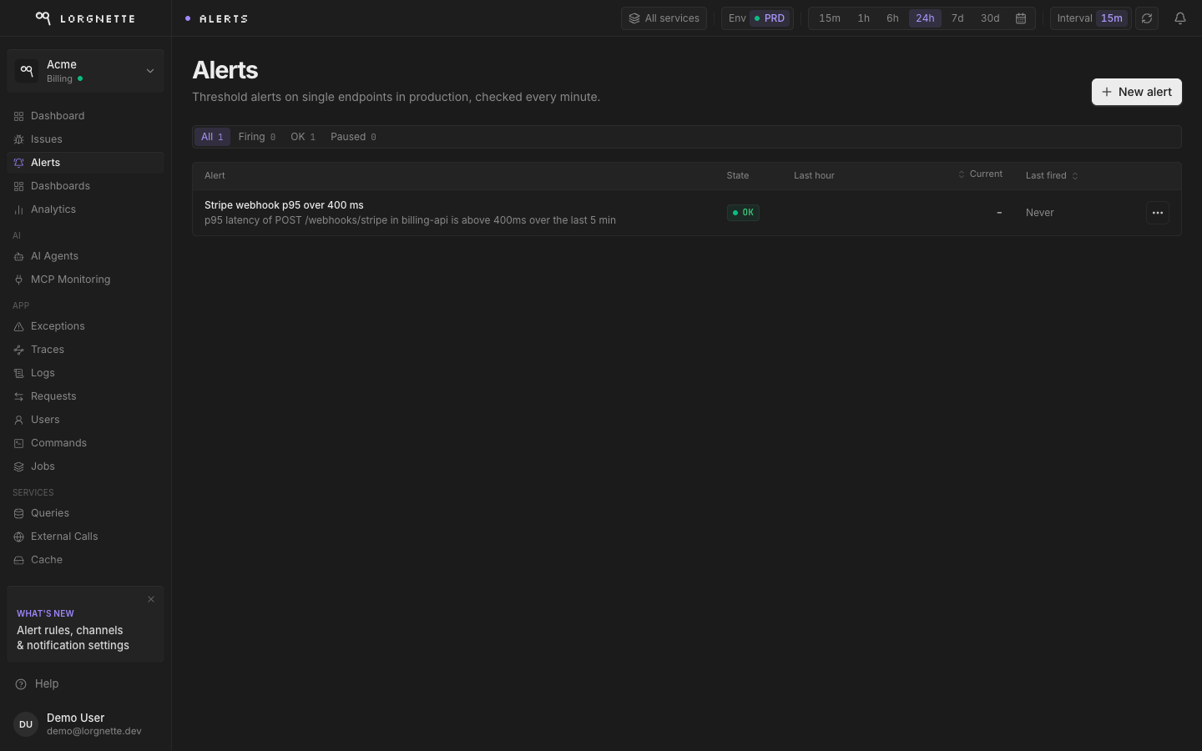Screen dimensions: 1202x751
Task: Open Users page
Action: coord(85,420)
